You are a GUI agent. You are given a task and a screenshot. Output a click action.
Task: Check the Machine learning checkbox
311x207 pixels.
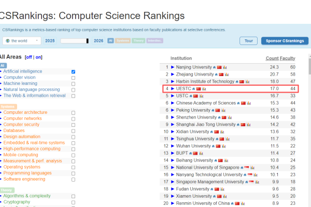tap(73, 84)
